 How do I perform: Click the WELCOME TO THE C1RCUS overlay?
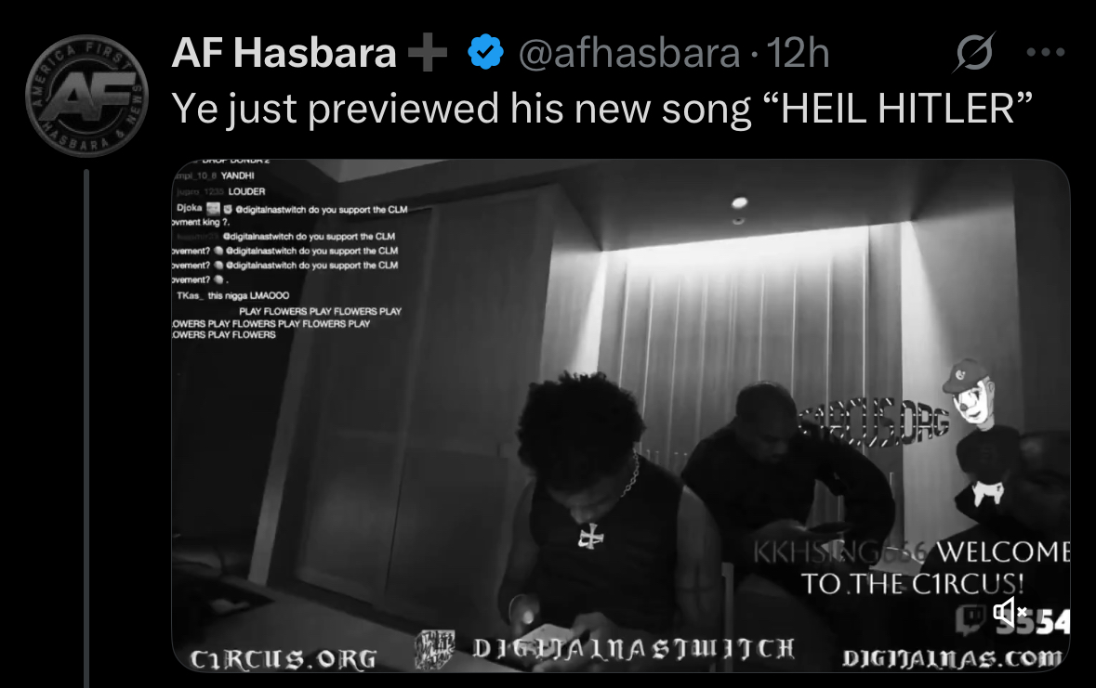[912, 567]
